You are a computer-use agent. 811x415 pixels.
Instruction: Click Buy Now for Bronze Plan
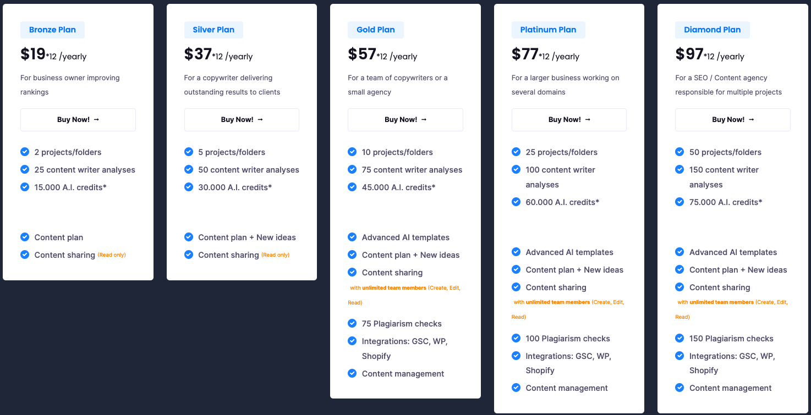pos(78,119)
